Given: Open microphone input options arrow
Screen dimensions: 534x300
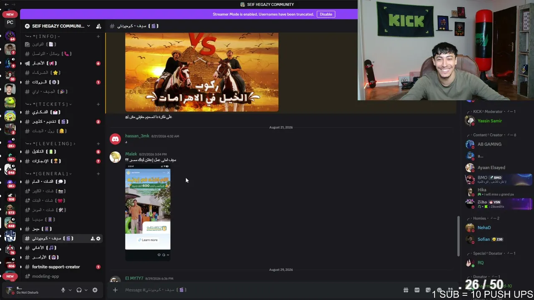Looking at the screenshot, I should (70, 290).
